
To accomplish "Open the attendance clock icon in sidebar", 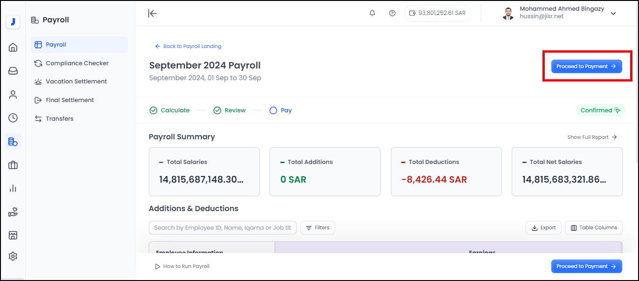I will 13,118.
